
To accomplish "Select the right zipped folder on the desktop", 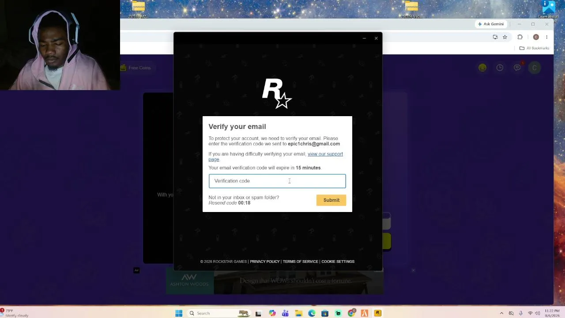I will 411,10.
